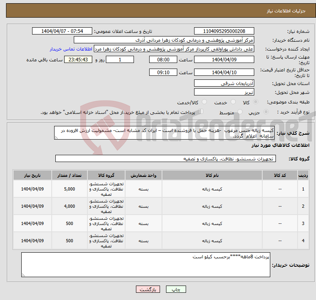Click the 23:45:43 remaining time field

[x=78, y=59]
